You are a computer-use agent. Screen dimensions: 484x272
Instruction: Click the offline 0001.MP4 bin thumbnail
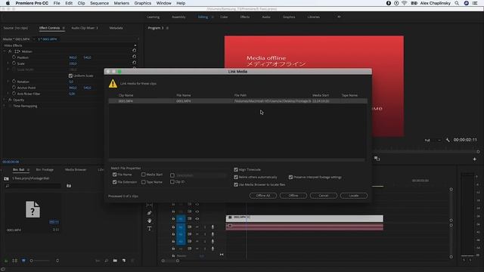coord(33,209)
